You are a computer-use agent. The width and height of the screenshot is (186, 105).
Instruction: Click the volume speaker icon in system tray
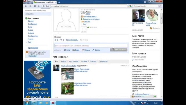click(148, 103)
